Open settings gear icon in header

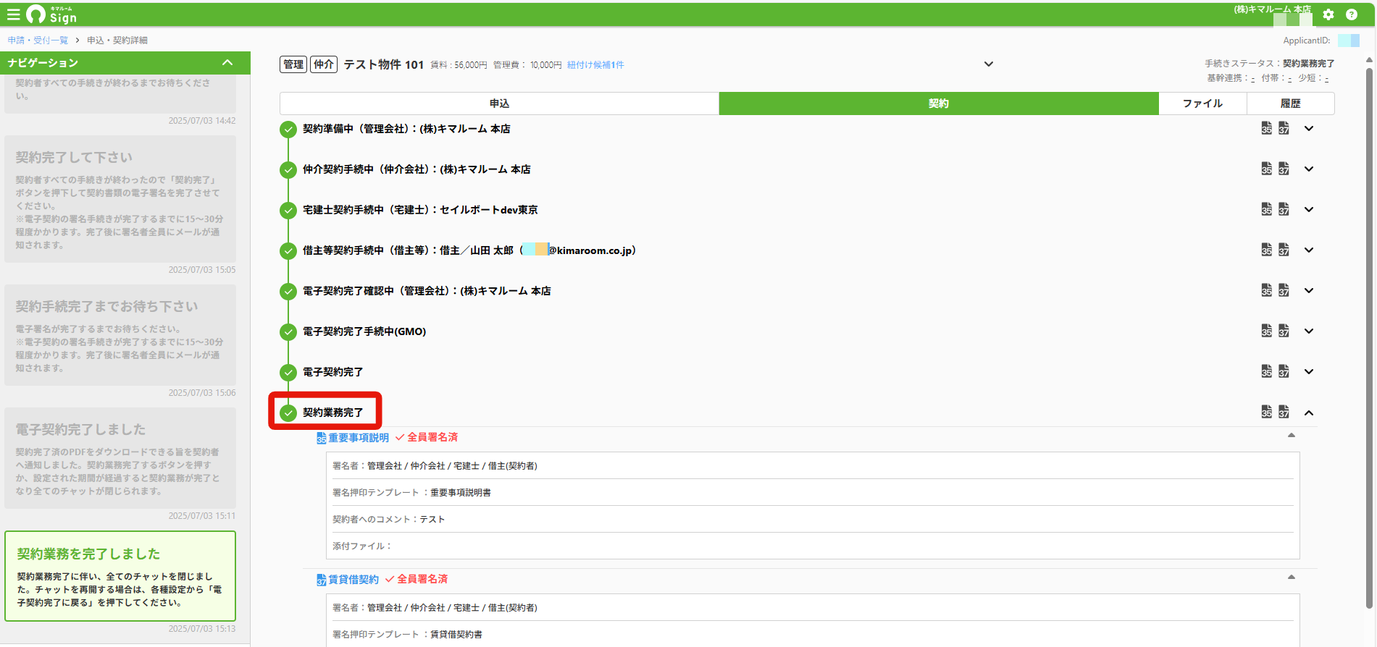1328,14
